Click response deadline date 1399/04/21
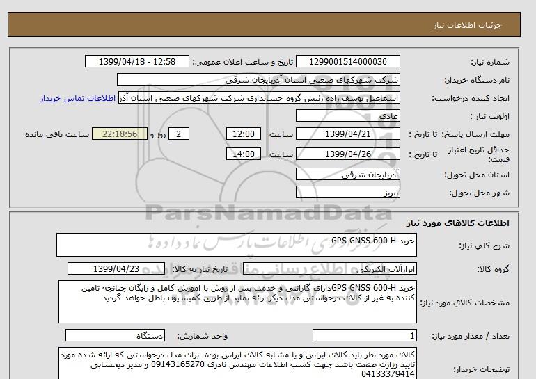The width and height of the screenshot is (536, 379). (x=347, y=134)
